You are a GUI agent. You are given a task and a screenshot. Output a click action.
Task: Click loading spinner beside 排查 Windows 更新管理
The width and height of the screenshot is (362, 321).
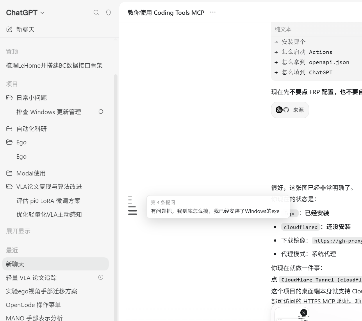click(x=101, y=112)
